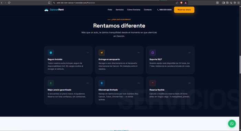241x131 pixels.
Task: Click the plane icon for Entrega en aeropuerto
Action: point(102,53)
